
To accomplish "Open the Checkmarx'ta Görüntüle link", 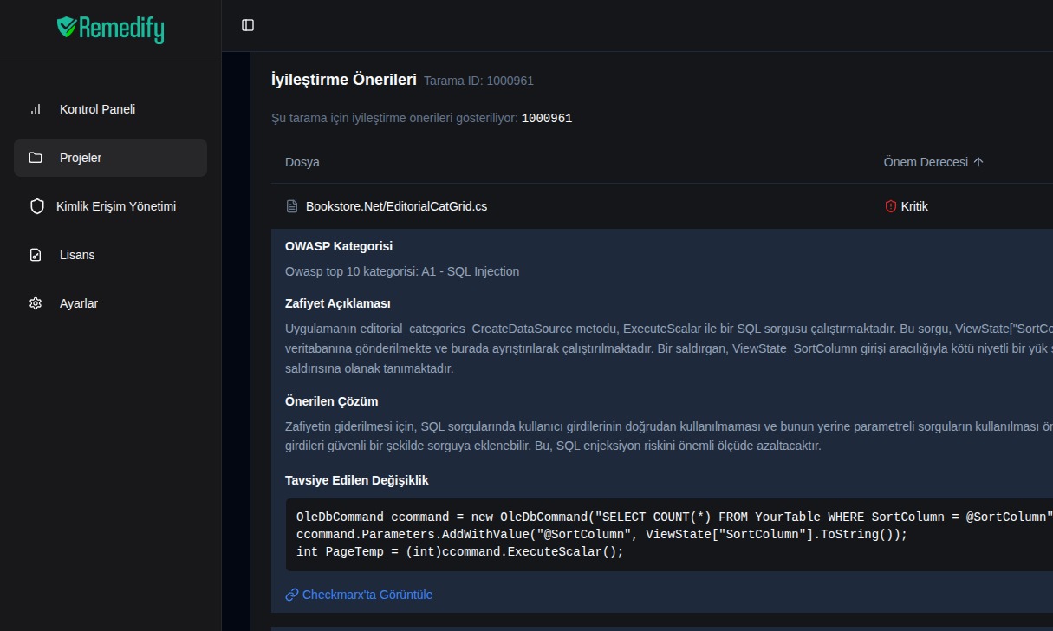I will coord(367,595).
